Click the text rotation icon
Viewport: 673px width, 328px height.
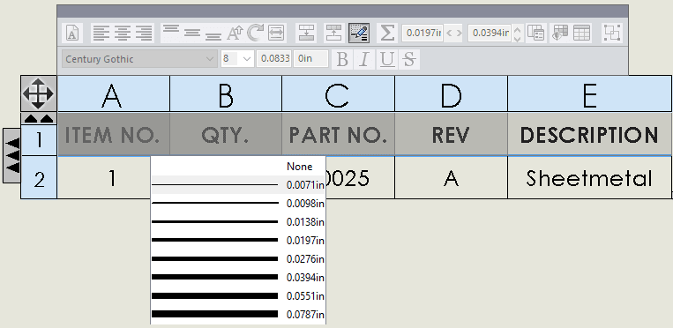[256, 33]
